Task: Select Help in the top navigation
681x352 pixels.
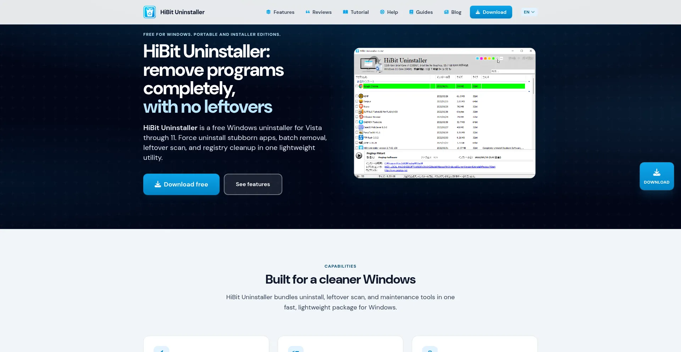Action: coord(389,12)
